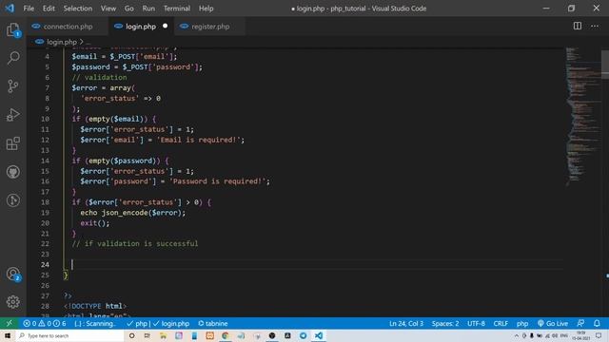The image size is (609, 342).
Task: Click the Visual Studio Code taskbar icon
Action: 319,335
